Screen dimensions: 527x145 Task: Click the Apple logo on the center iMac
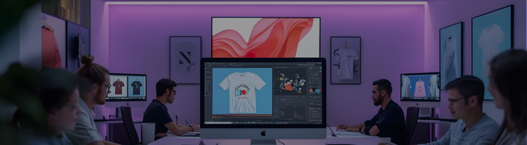[x=263, y=133]
